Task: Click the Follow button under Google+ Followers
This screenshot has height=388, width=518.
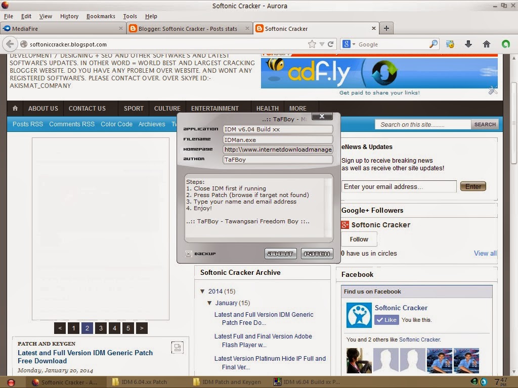Action: tap(359, 239)
